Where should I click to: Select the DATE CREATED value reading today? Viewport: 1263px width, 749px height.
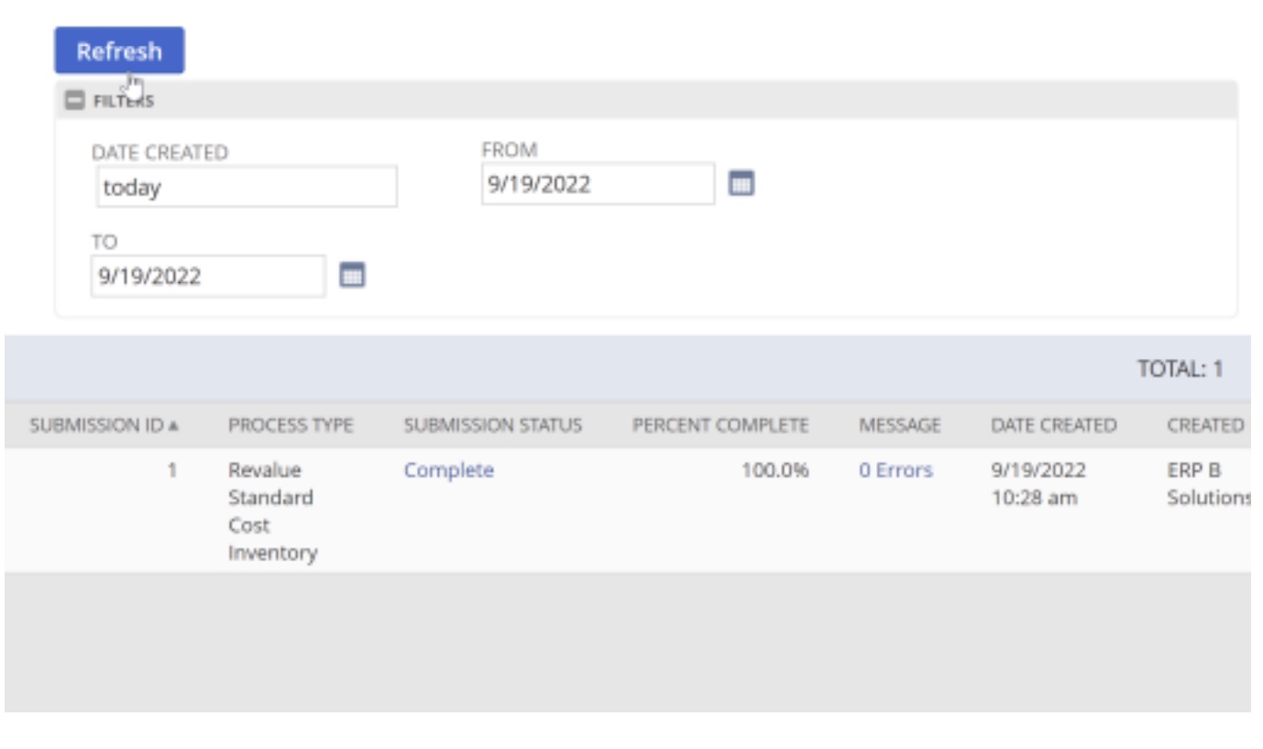[x=247, y=186]
